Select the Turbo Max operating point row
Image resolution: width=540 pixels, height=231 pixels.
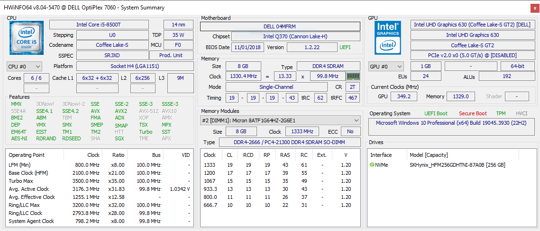coord(99,181)
